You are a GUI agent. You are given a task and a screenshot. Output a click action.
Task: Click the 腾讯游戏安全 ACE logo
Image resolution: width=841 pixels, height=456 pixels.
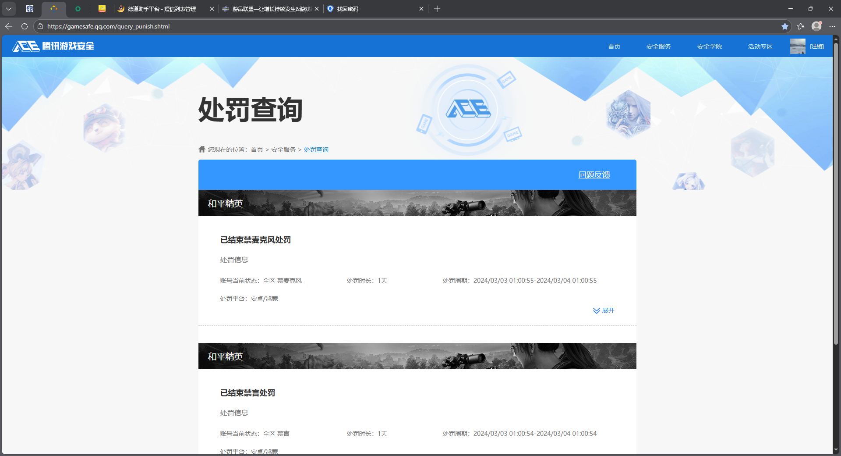coord(52,46)
